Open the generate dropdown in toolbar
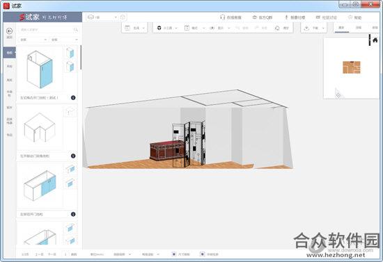Viewport: 383px width, 262px height. [x=134, y=28]
